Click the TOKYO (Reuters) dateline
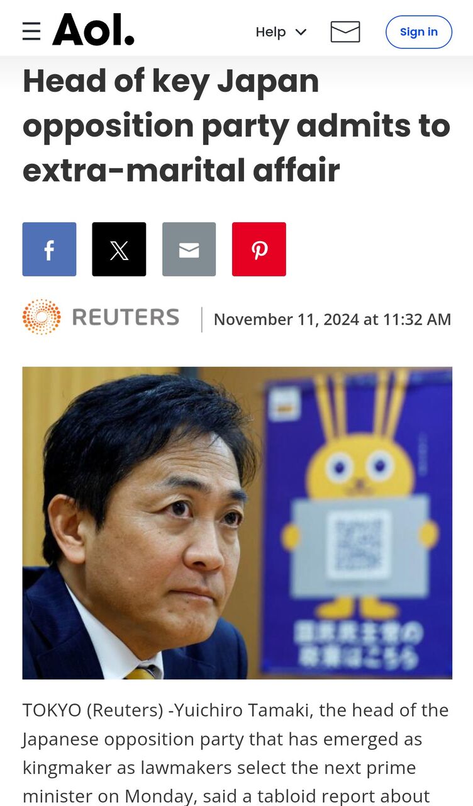Viewport: 473px width, 806px height. coord(91,710)
